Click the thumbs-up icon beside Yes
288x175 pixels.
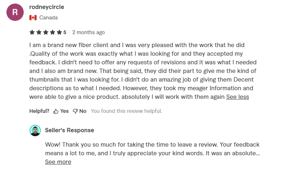click(x=56, y=111)
